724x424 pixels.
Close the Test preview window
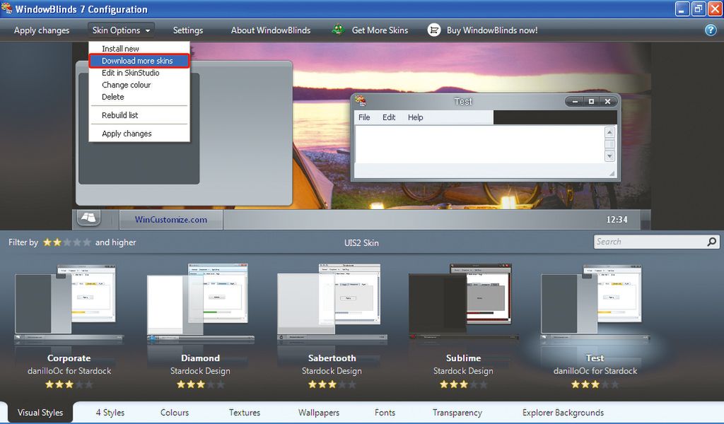point(607,102)
